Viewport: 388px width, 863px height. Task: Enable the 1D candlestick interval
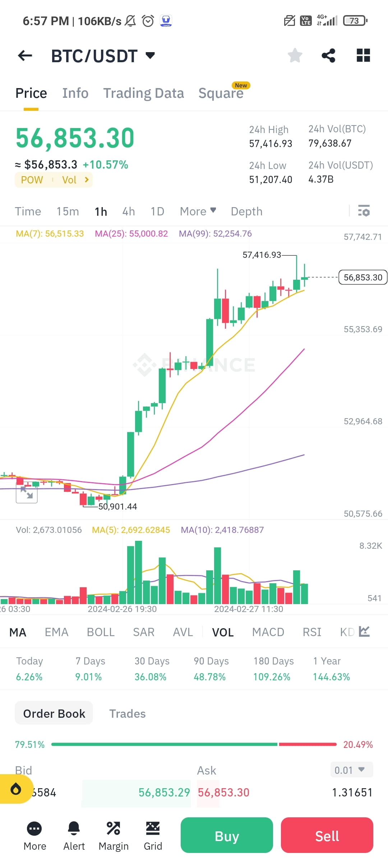coord(157,211)
